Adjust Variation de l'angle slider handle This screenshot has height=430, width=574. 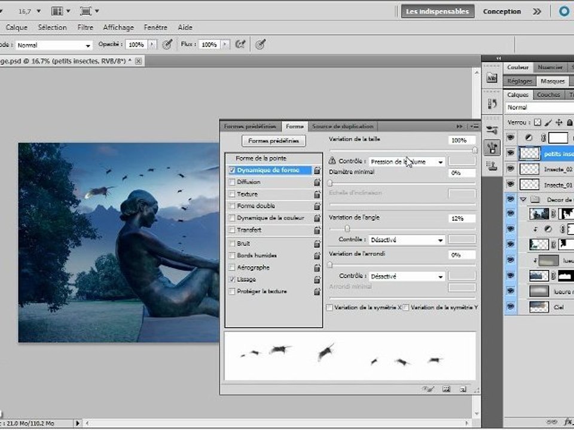(x=347, y=229)
